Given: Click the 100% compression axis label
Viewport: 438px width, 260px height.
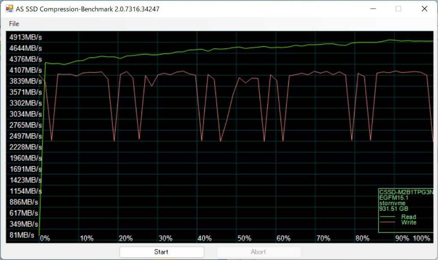Looking at the screenshot, I should tap(421, 238).
